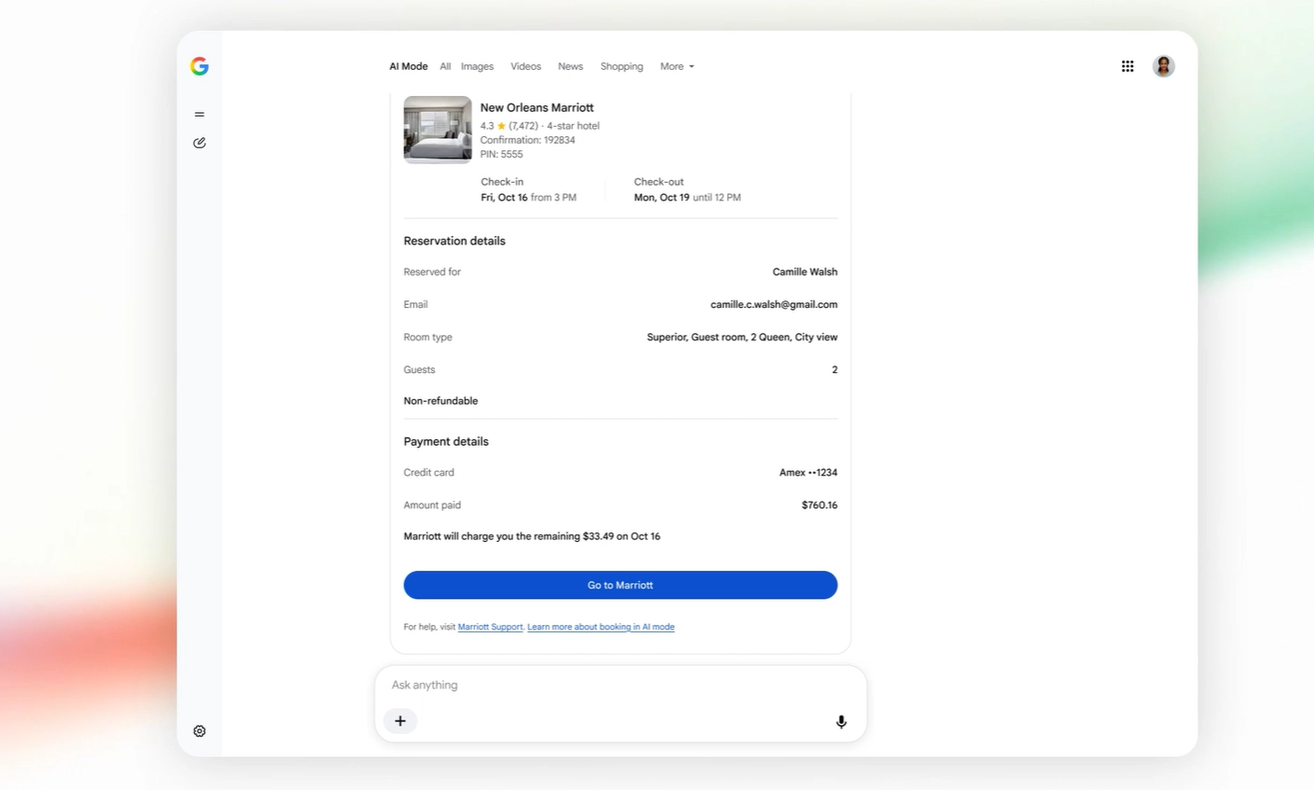Viewport: 1314px width, 790px height.
Task: Click the Non-refundable label
Action: tap(440, 401)
